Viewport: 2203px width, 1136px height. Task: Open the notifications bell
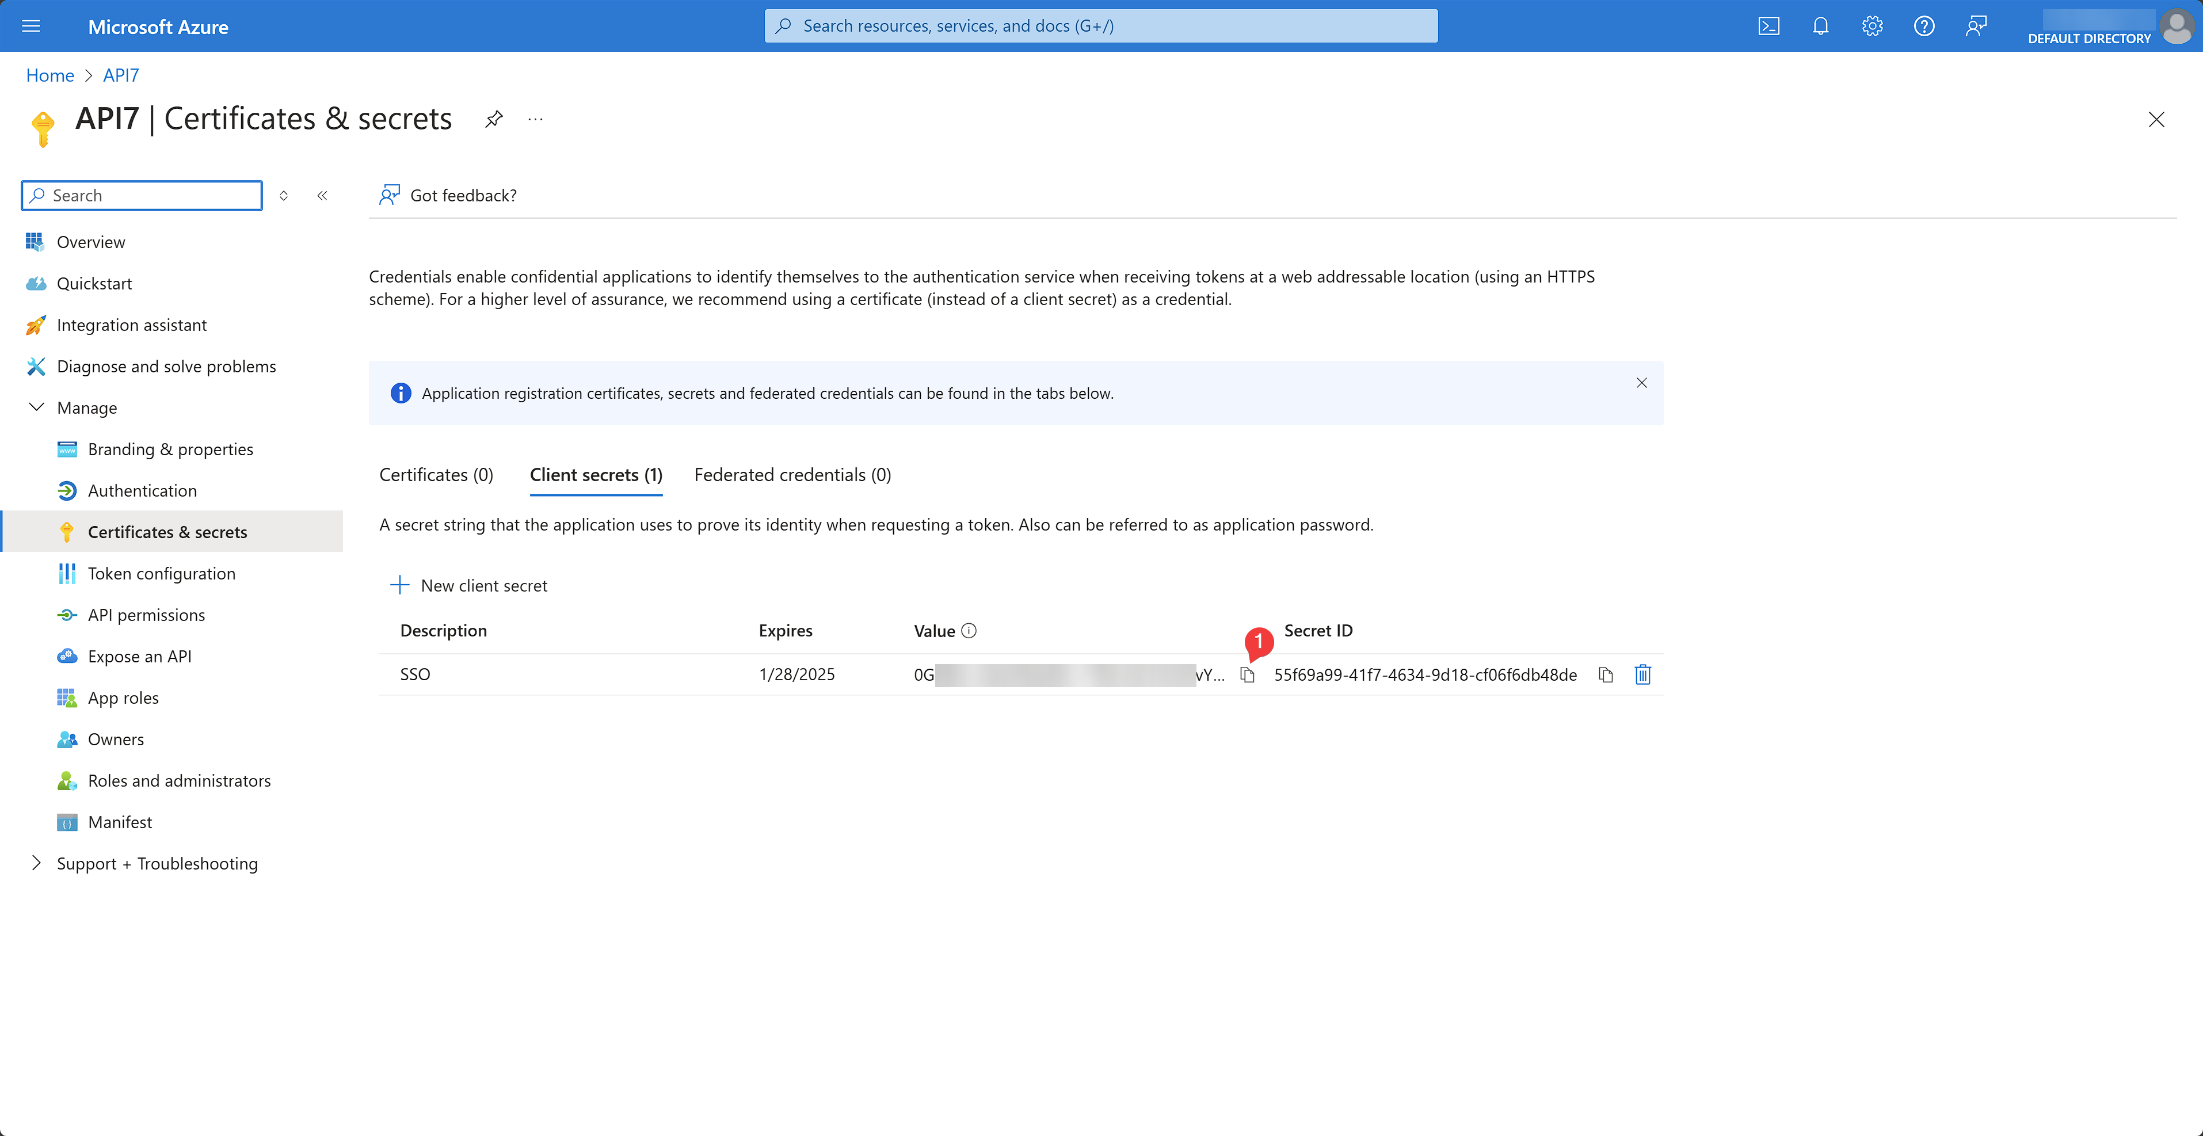coord(1821,26)
